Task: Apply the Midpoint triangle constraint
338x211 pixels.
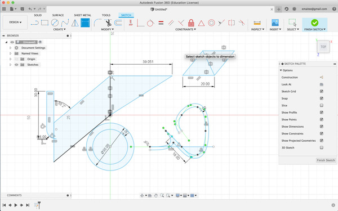Action: click(201, 23)
